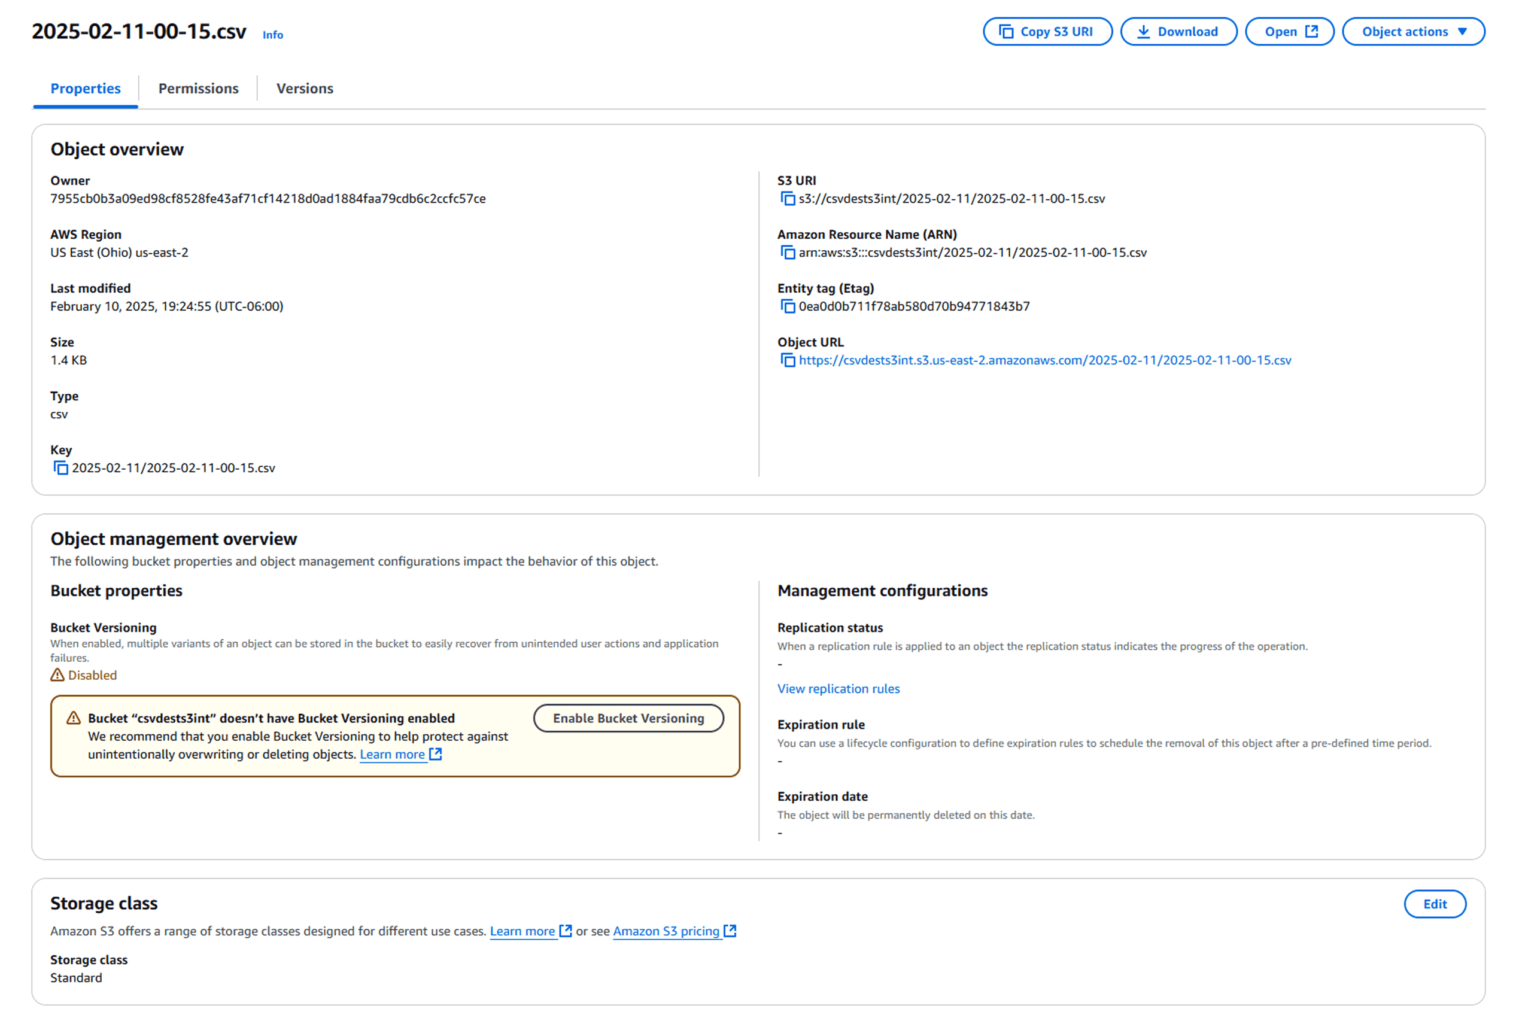
Task: Copy the Entity tag using the copy icon
Action: coord(788,306)
